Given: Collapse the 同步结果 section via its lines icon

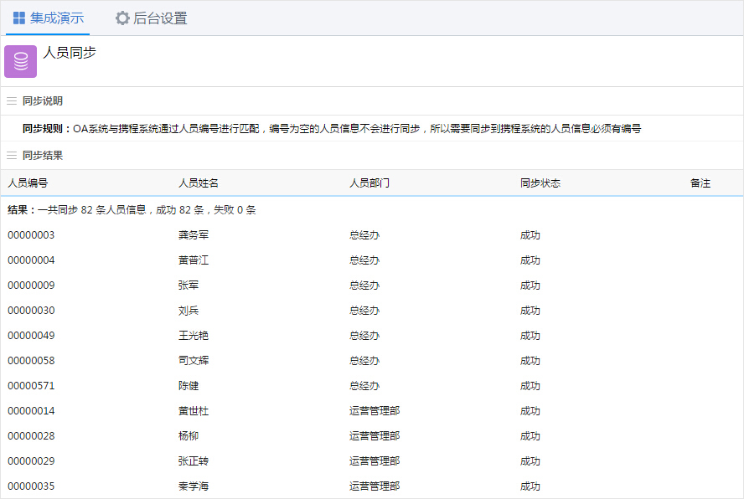Looking at the screenshot, I should (x=12, y=156).
